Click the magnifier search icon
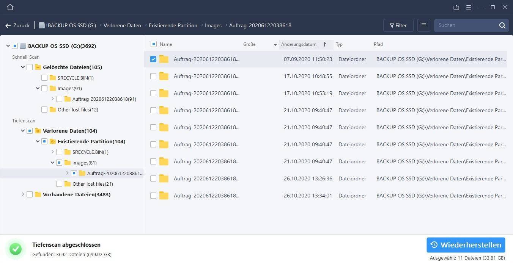The image size is (513, 263). [502, 25]
